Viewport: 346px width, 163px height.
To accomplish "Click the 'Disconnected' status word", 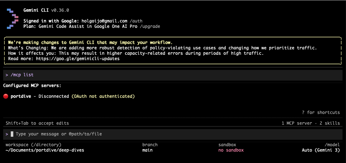I will point(53,97).
